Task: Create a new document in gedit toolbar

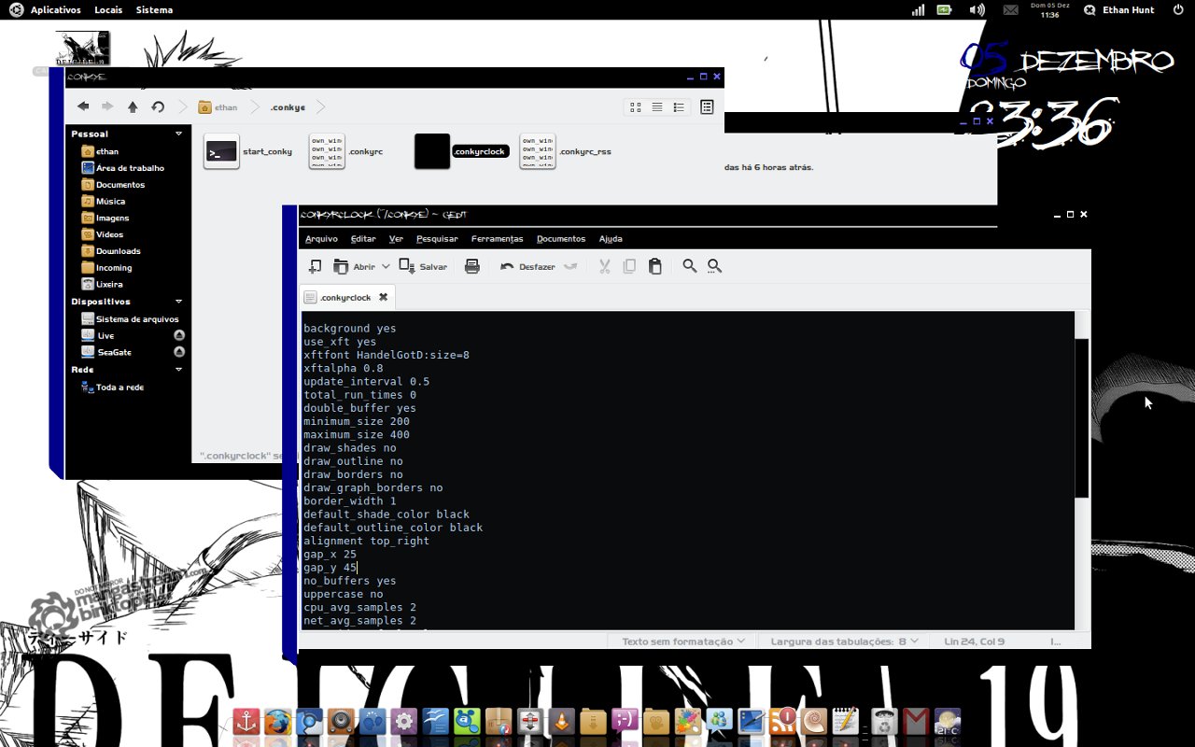Action: pos(315,266)
